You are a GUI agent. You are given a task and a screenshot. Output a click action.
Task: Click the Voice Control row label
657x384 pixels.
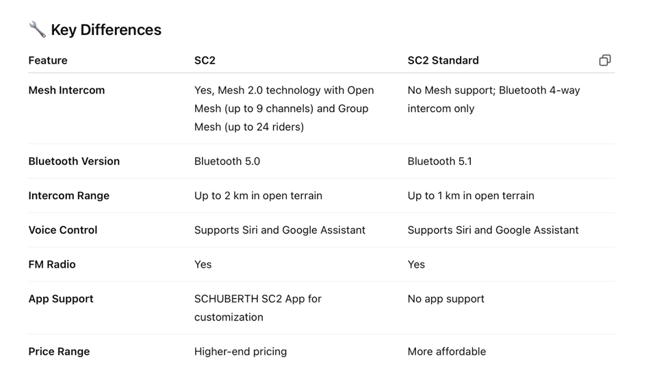(62, 230)
